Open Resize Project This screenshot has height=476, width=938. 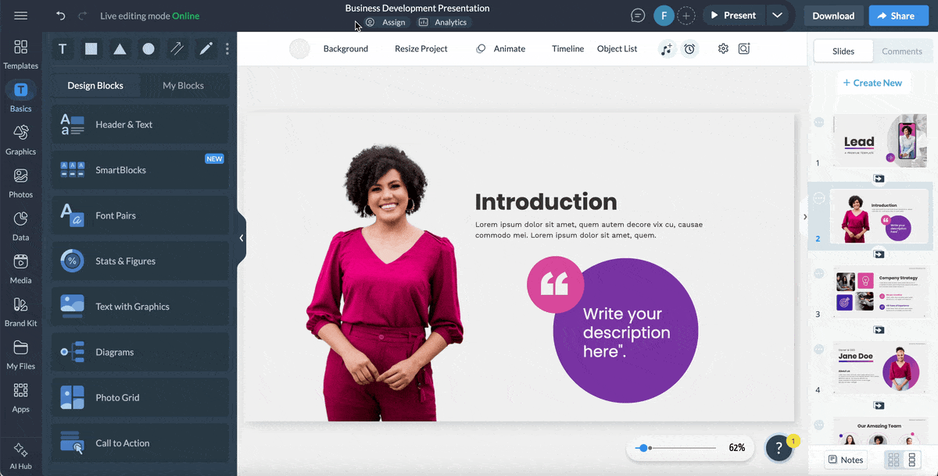pos(421,48)
